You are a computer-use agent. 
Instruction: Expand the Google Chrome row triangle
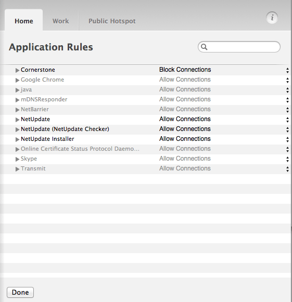17,80
